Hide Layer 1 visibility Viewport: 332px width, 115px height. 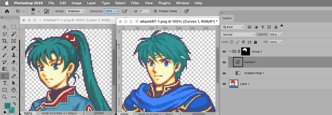coord(224,84)
